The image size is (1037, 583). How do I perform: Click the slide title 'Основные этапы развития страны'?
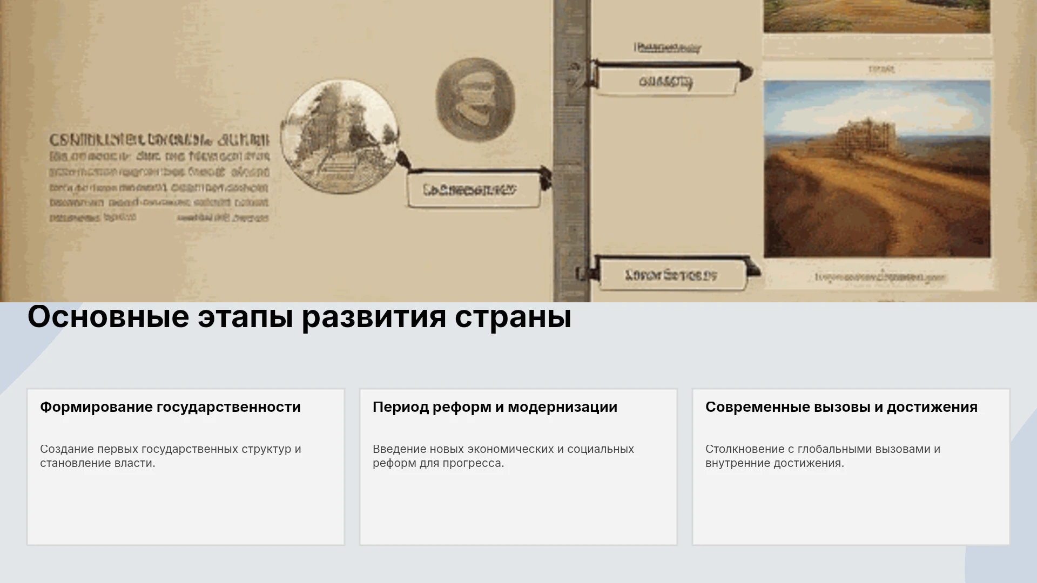pos(299,317)
